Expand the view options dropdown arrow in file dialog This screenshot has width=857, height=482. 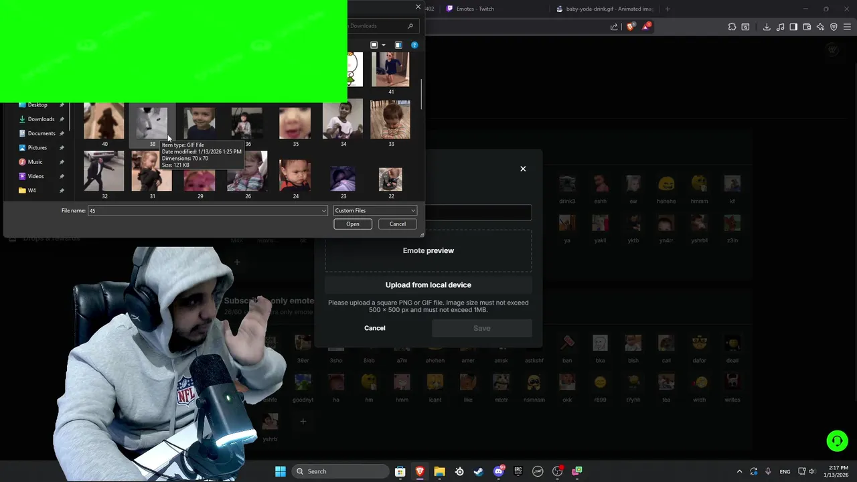click(x=384, y=45)
